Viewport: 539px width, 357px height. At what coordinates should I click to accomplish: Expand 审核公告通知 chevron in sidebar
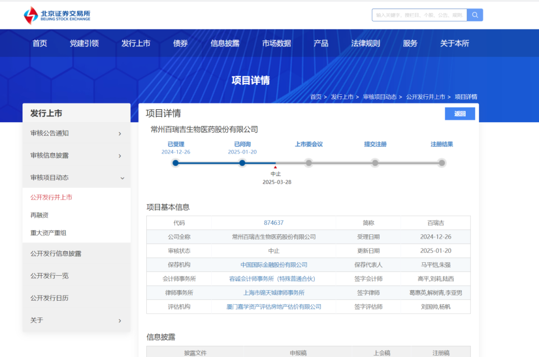tap(120, 134)
